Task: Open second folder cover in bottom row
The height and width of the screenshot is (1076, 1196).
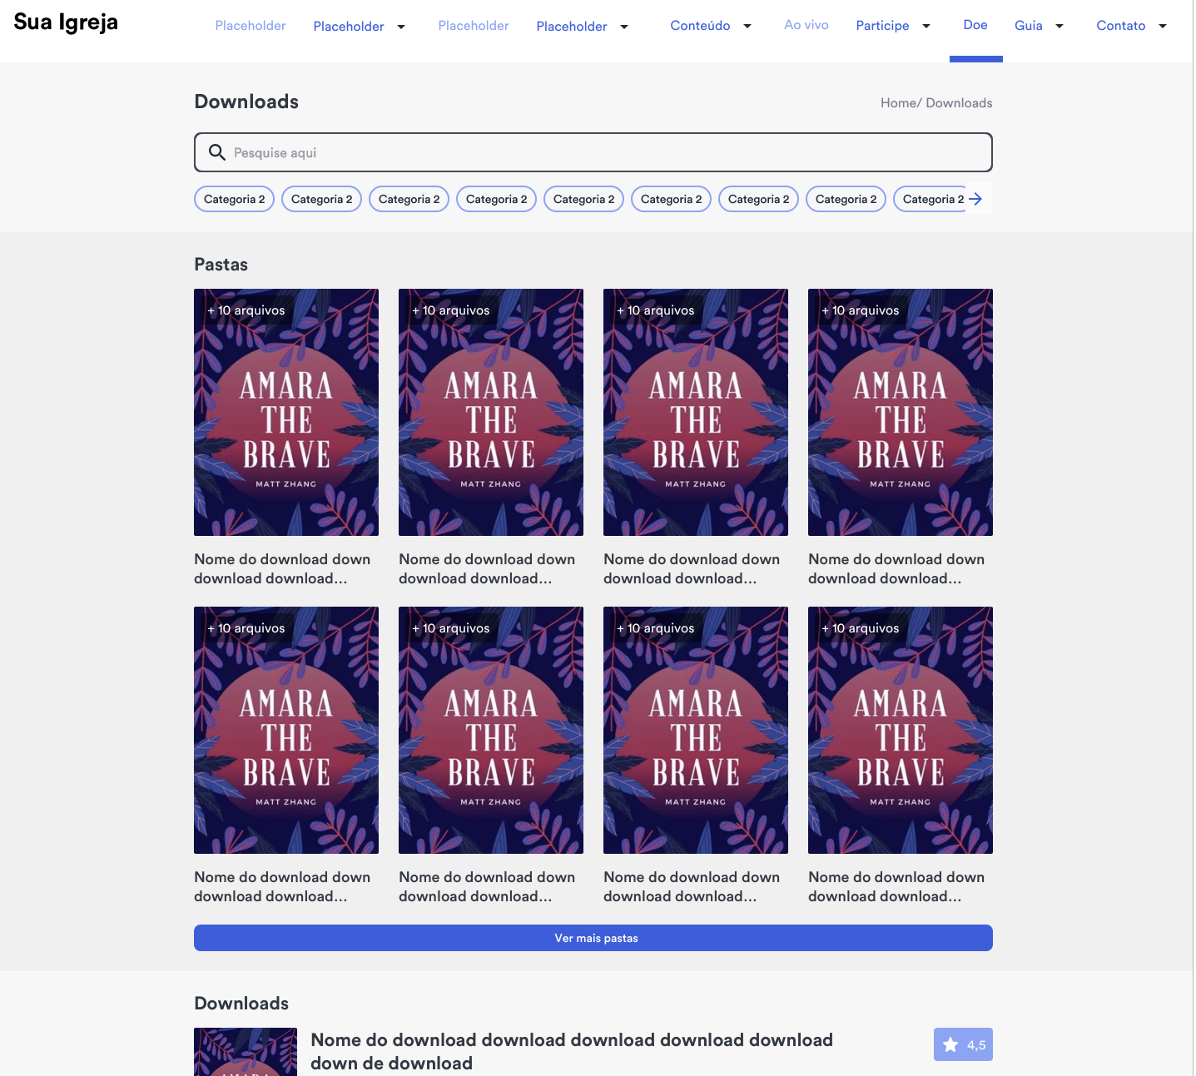Action: 491,730
